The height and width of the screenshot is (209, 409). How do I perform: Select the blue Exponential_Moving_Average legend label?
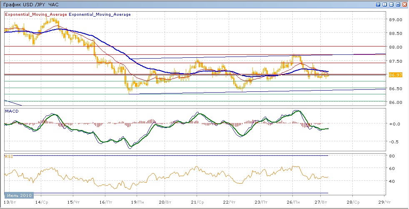pyautogui.click(x=100, y=15)
